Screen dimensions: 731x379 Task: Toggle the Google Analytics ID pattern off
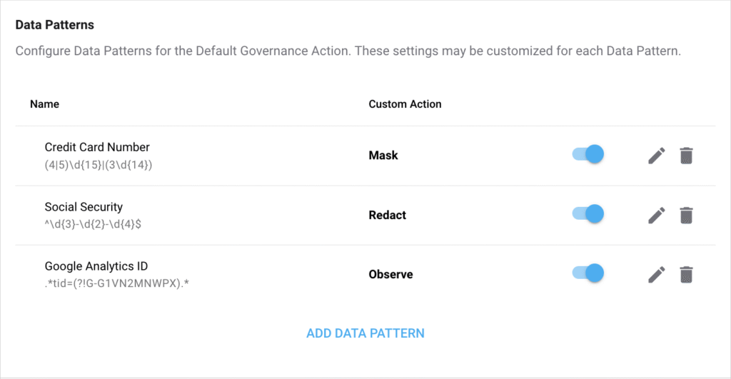(x=589, y=273)
